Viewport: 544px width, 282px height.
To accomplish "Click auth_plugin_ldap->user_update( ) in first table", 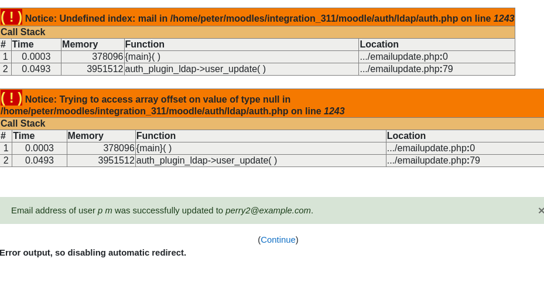I will click(196, 69).
